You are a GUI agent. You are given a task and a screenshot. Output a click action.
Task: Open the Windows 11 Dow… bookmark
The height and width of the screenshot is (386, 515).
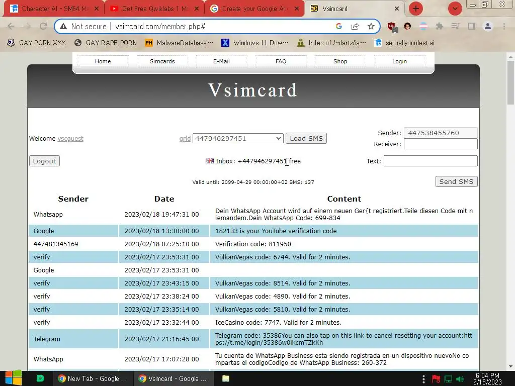pyautogui.click(x=255, y=43)
